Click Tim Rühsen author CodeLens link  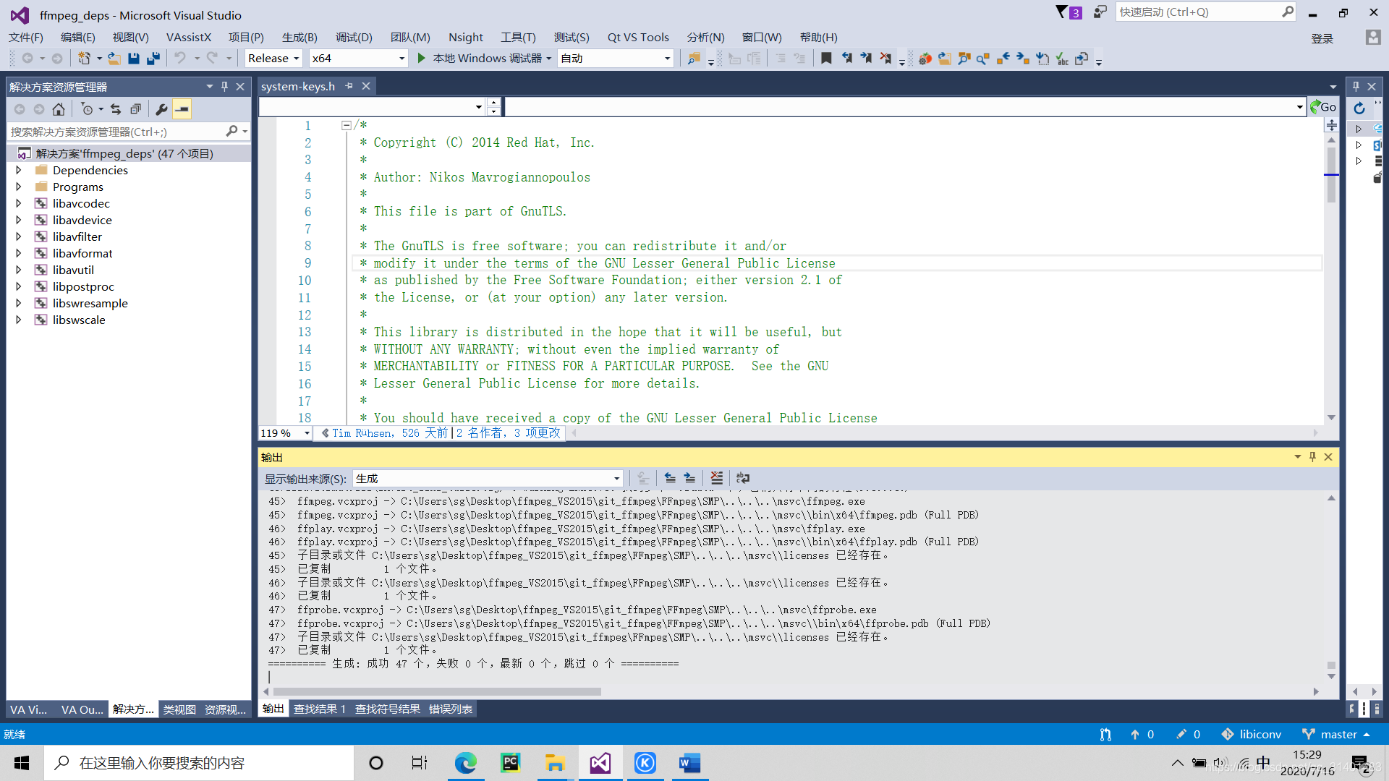(x=389, y=433)
